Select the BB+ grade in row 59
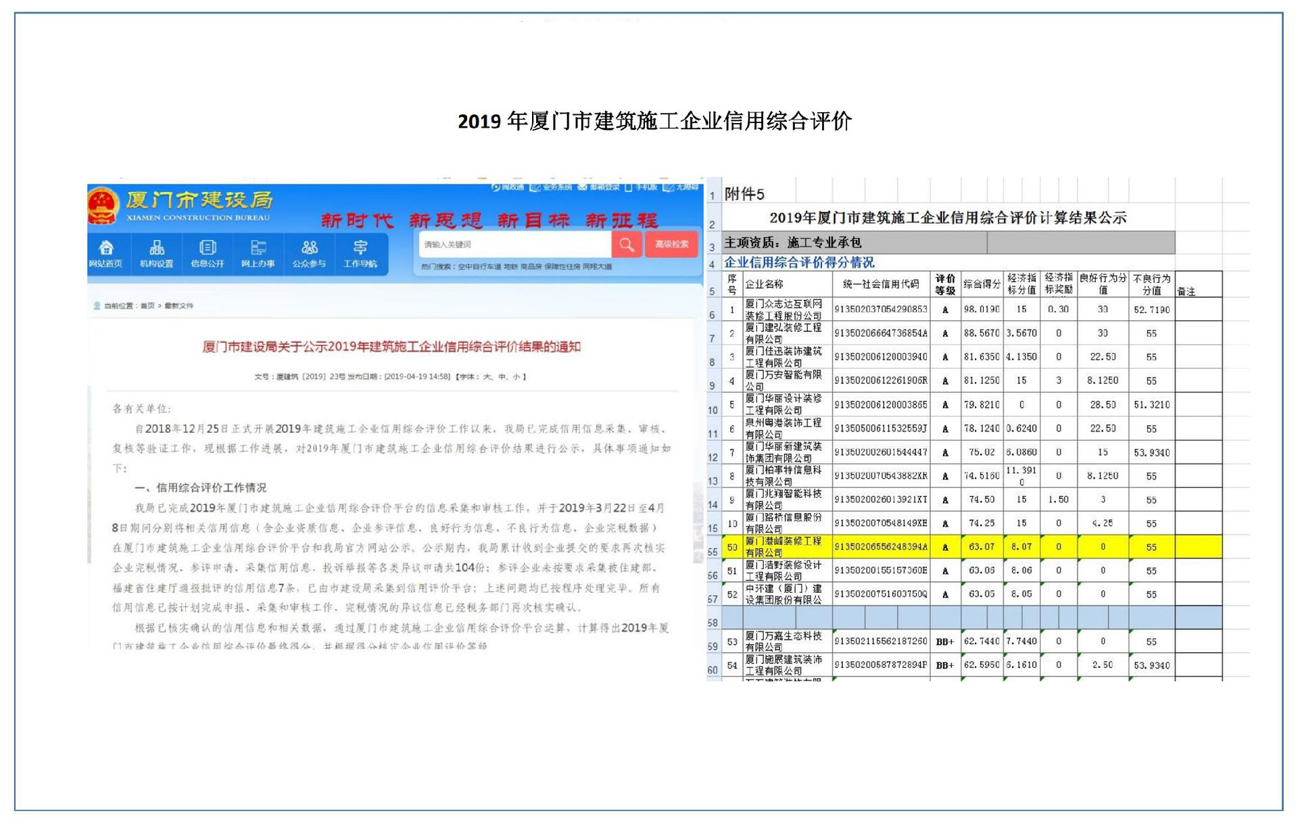The image size is (1298, 826). pos(945,642)
